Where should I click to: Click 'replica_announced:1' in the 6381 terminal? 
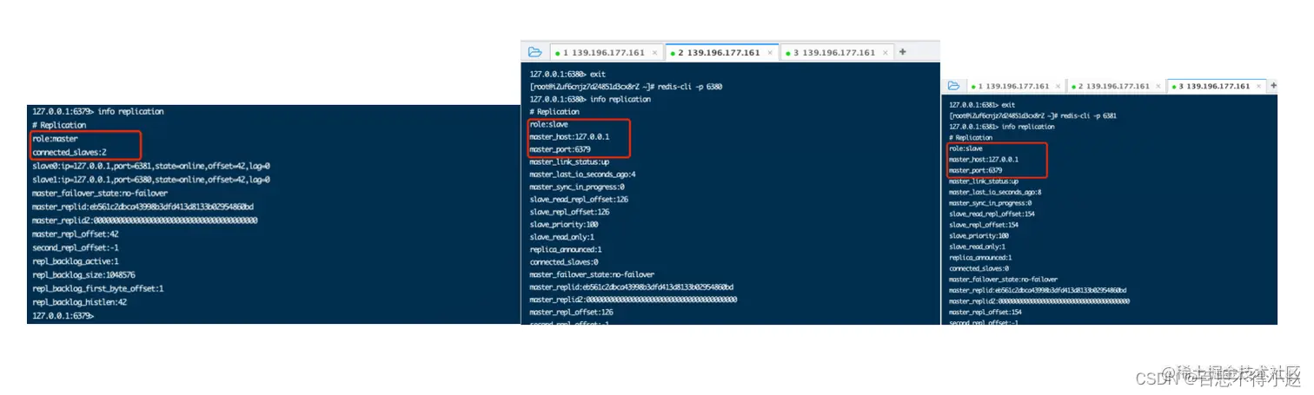pos(980,257)
